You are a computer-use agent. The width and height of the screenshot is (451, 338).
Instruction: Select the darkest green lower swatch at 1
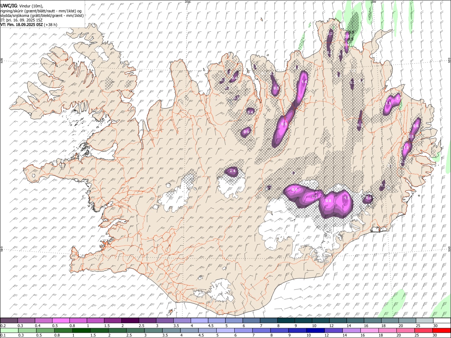(81, 330)
